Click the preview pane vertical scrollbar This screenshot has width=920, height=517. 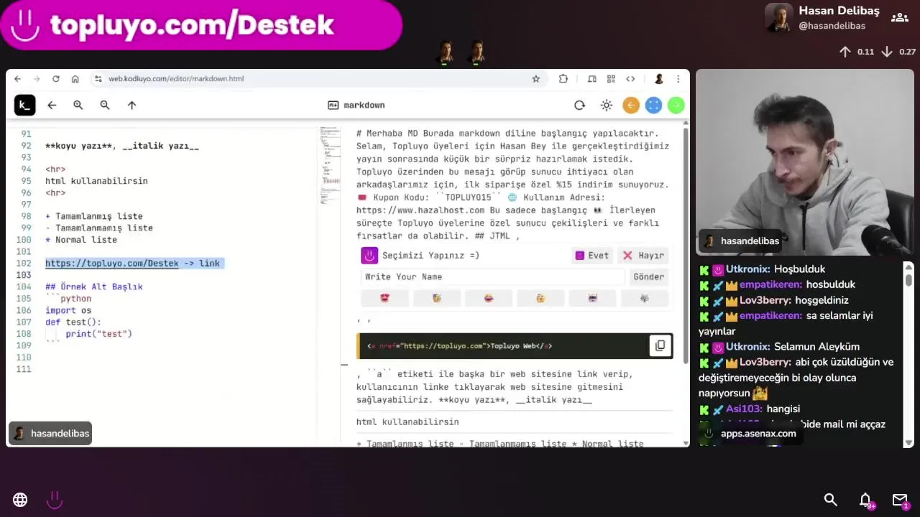(x=685, y=244)
